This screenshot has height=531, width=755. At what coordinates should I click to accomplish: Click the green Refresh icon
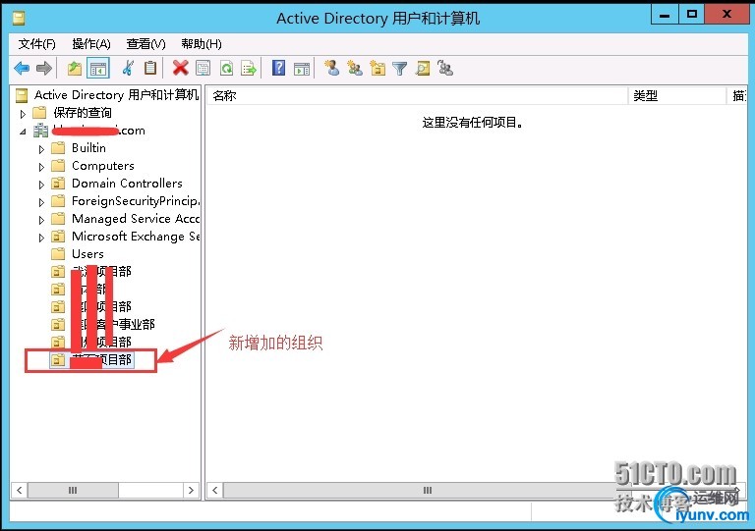pyautogui.click(x=226, y=69)
